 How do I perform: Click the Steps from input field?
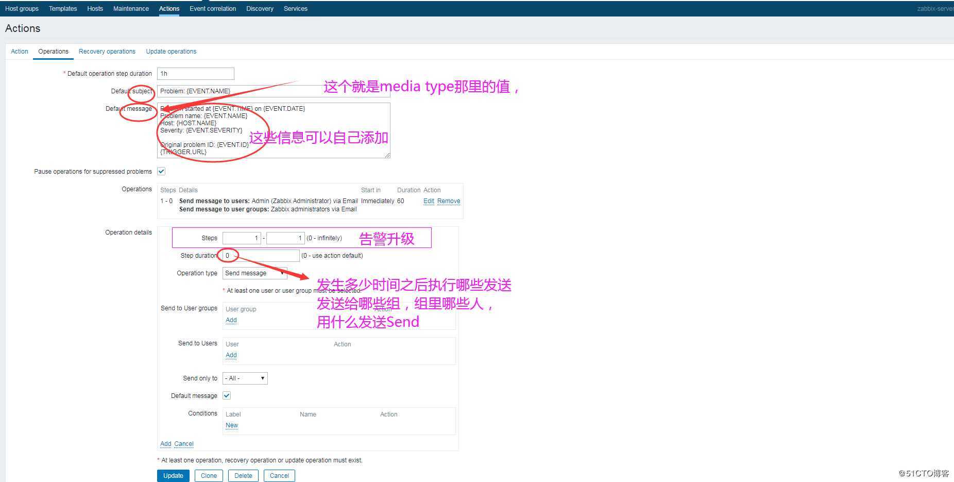pyautogui.click(x=242, y=238)
